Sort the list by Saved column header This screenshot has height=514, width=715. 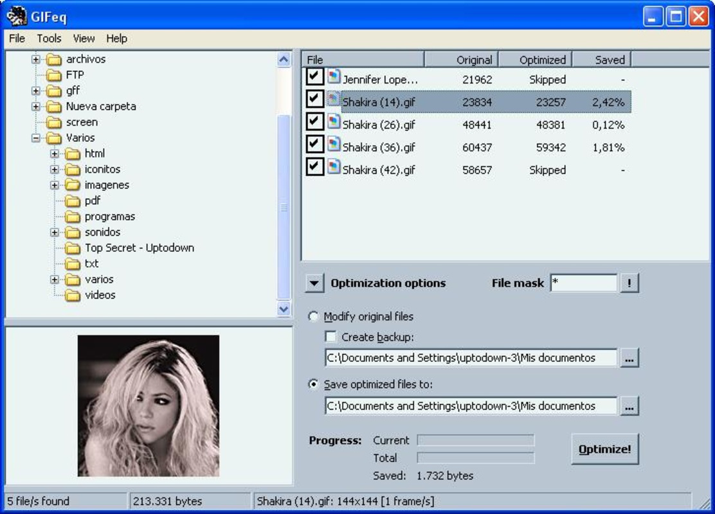(x=602, y=60)
